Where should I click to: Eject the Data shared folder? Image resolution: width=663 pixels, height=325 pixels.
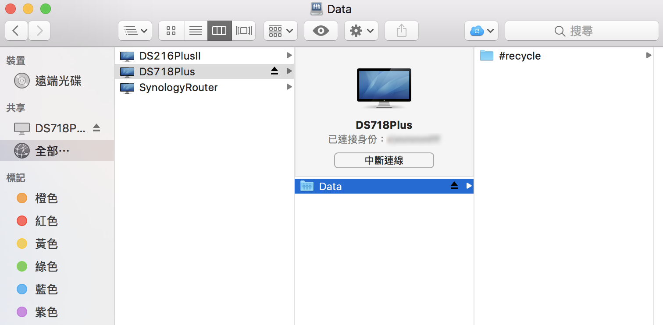(x=454, y=186)
